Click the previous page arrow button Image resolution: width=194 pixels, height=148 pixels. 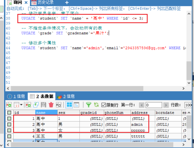click(x=142, y=105)
